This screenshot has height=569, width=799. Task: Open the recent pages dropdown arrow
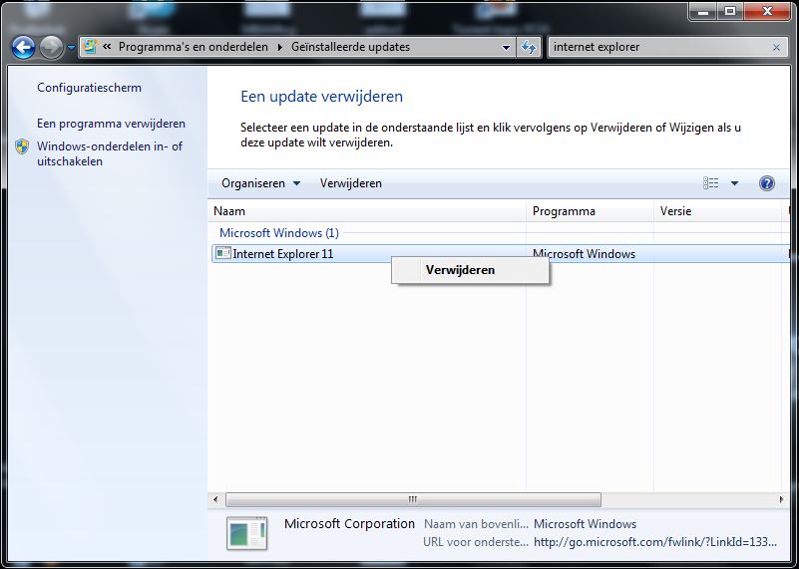(72, 48)
